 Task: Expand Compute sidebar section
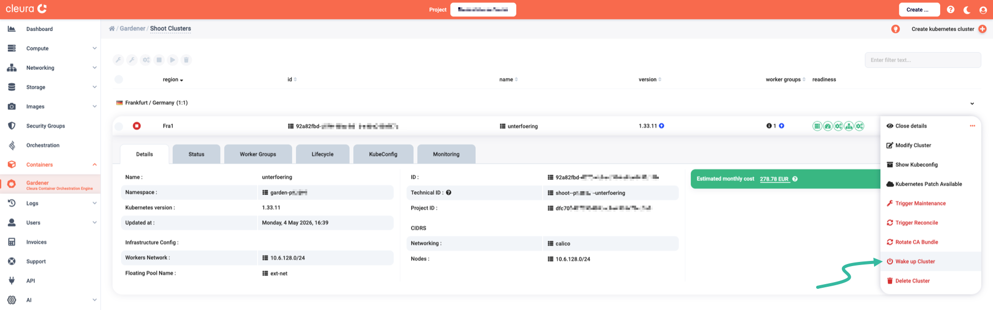pyautogui.click(x=50, y=49)
